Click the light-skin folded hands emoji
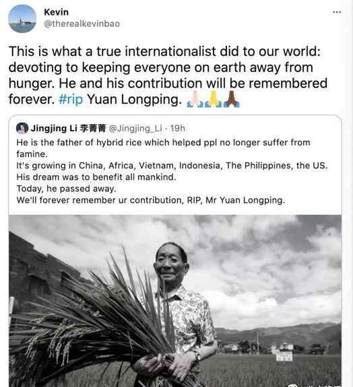Screen dimensions: 353x387 click(x=195, y=99)
